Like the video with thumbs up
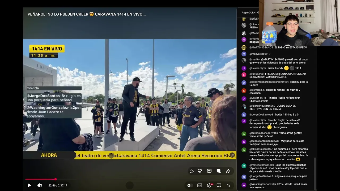340x191 pixels. point(192,171)
